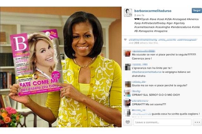Image resolution: width=202 pixels, height=134 pixels.
Task: Click the #thebestoftheday hashtag
Action: (x=155, y=23)
